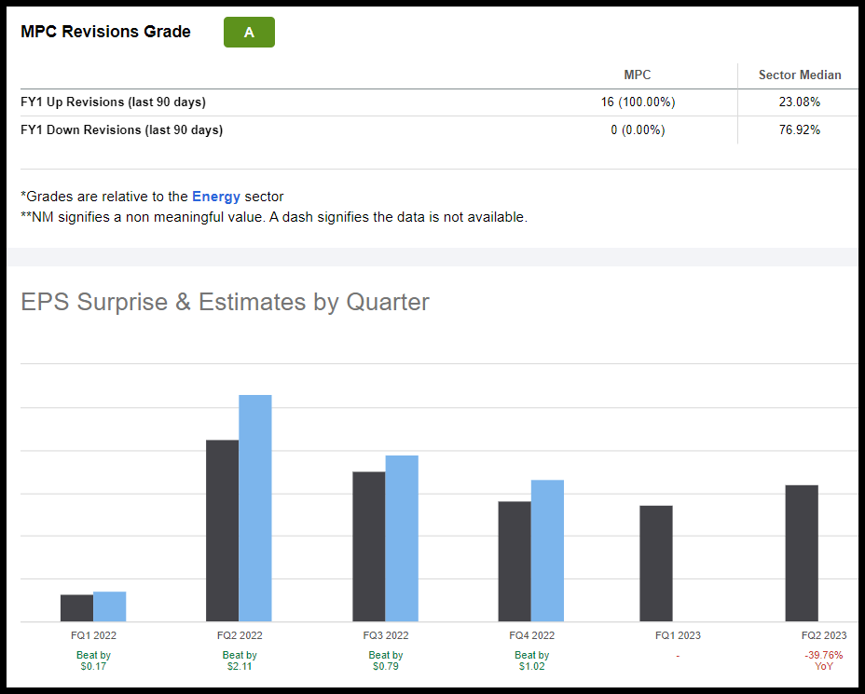Viewport: 865px width, 694px height.
Task: Open the Energy sector link
Action: (215, 197)
